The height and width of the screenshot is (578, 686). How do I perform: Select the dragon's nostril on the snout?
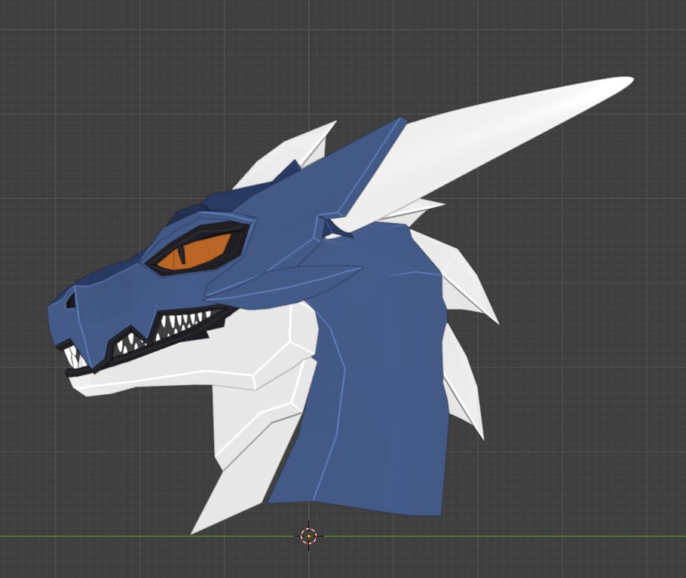[71, 301]
